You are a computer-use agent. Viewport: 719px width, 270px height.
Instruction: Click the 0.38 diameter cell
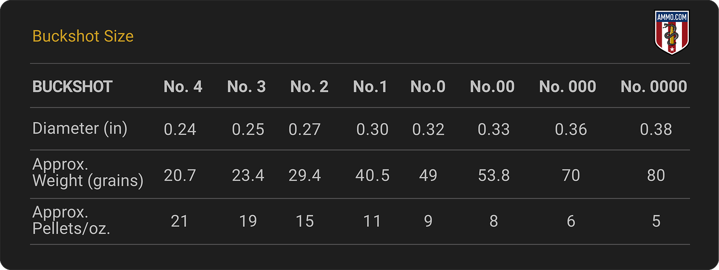tap(656, 129)
